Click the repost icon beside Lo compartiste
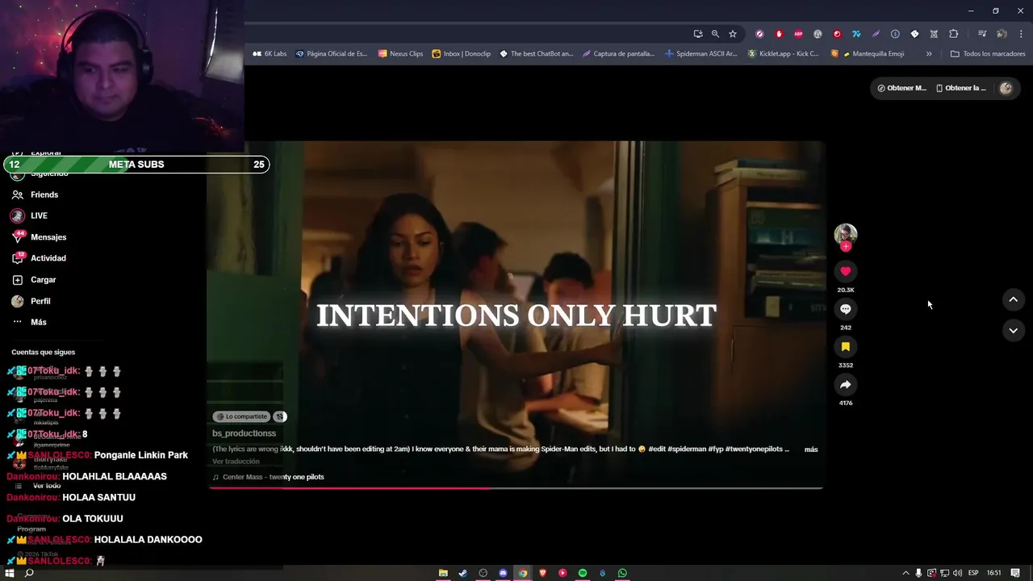 pos(279,416)
